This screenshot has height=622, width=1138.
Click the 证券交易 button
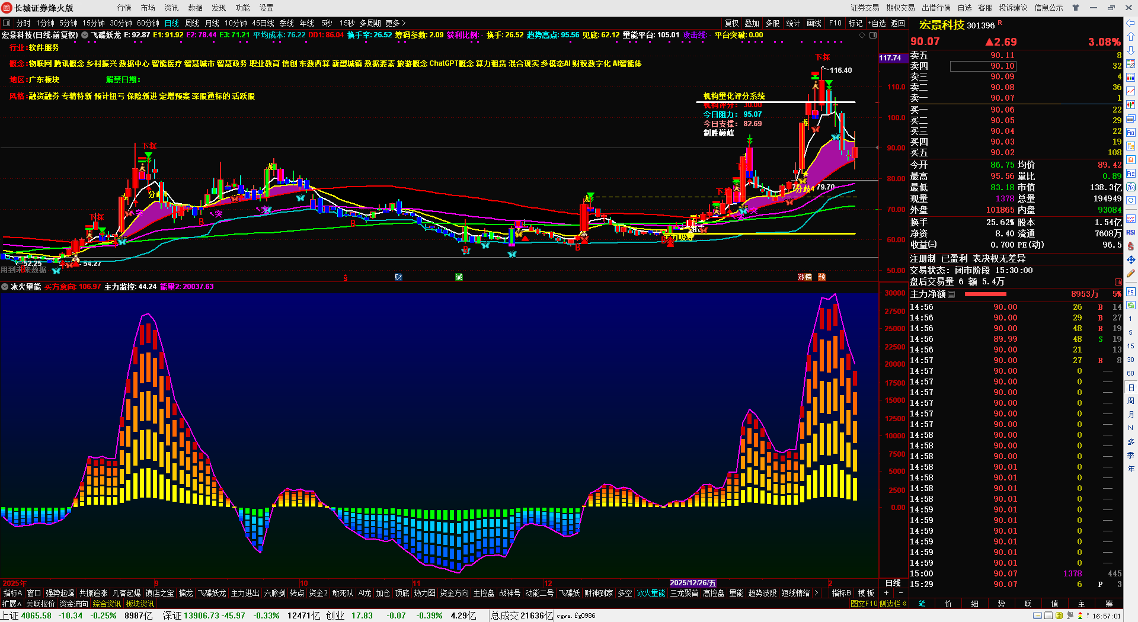coord(865,8)
